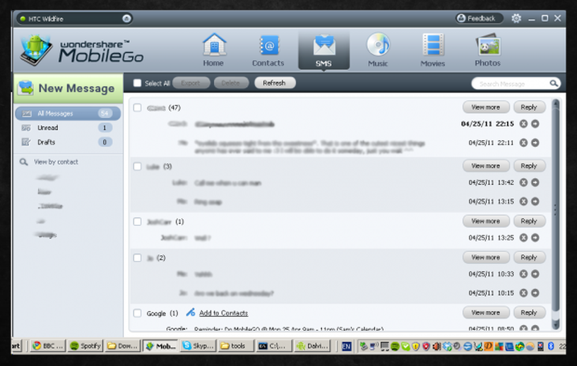This screenshot has width=577, height=366.
Task: Check the conversation with 2 messages
Action: (x=137, y=258)
